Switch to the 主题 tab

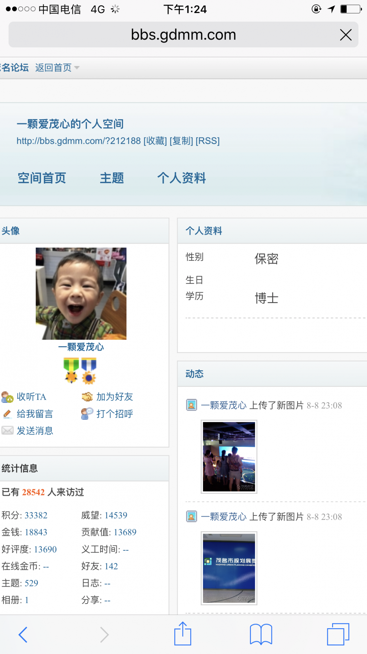point(112,178)
